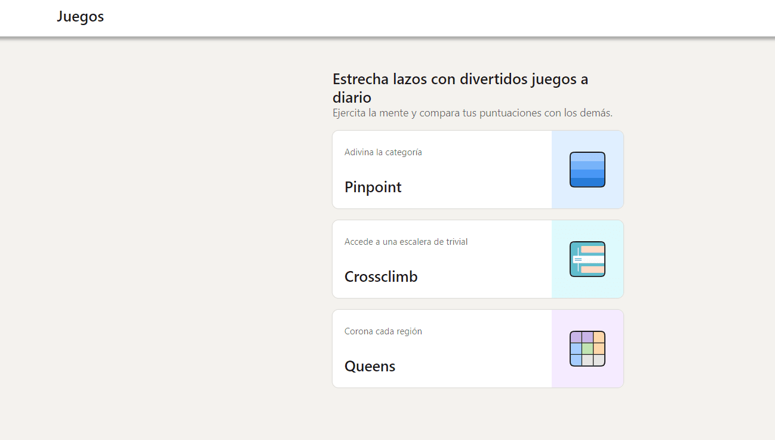Viewport: 775px width, 440px height.
Task: Select the purple Queens board artwork
Action: [588, 348]
